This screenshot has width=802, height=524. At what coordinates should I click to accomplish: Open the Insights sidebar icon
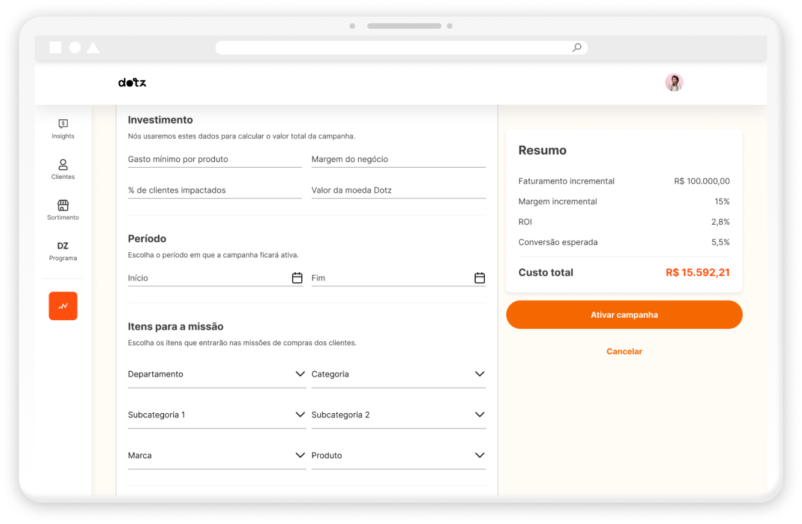click(x=63, y=124)
